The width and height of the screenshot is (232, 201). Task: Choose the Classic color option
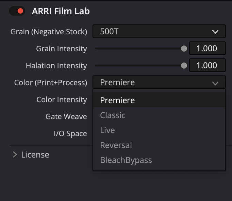113,115
